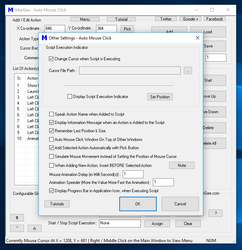
Task: Minimize the MurGee main window
Action: (197, 10)
